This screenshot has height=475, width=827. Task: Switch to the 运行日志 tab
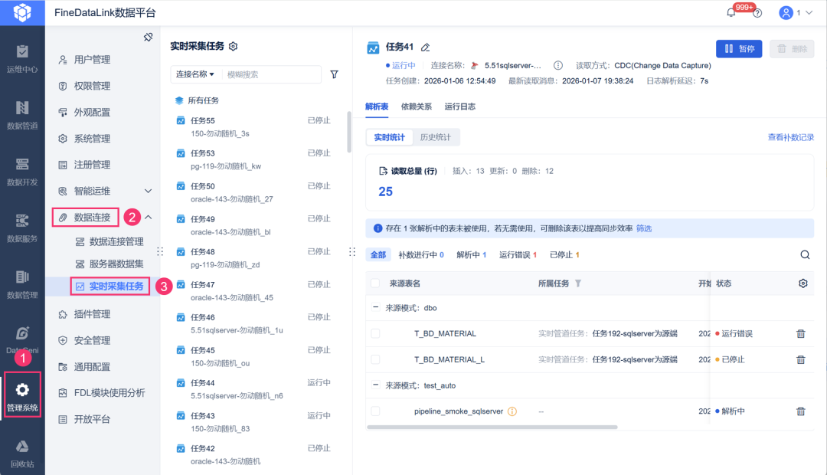click(460, 106)
